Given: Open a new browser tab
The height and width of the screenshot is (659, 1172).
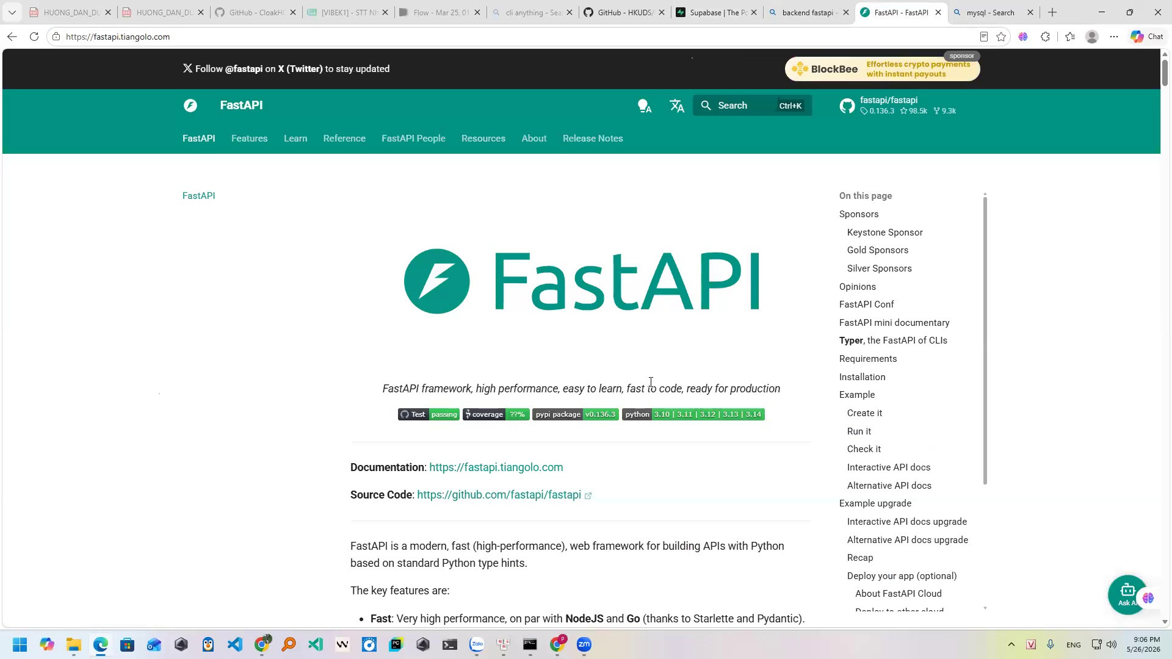Looking at the screenshot, I should tap(1052, 12).
